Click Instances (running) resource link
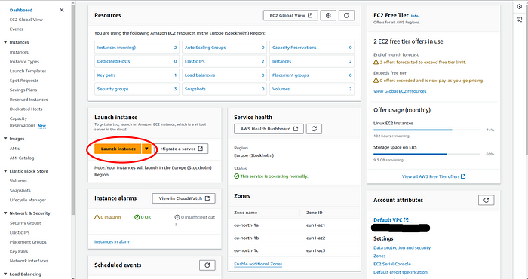Viewport: 528px width, 279px height. tap(116, 48)
